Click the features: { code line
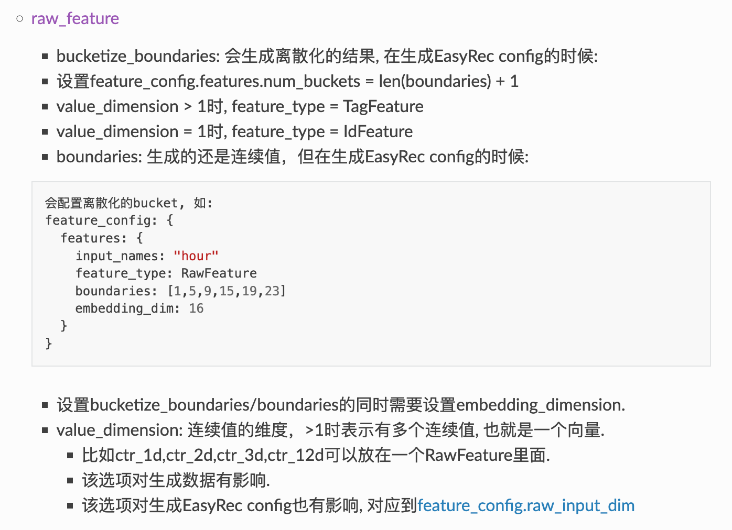 click(x=102, y=238)
